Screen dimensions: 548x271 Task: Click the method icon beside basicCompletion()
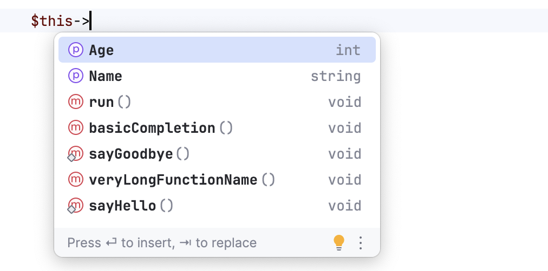point(76,128)
